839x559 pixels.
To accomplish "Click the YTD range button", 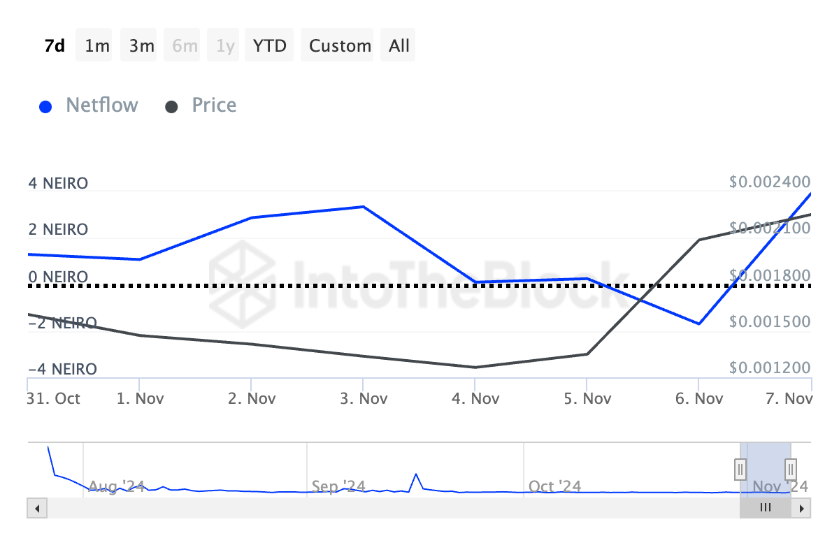I will click(x=269, y=46).
